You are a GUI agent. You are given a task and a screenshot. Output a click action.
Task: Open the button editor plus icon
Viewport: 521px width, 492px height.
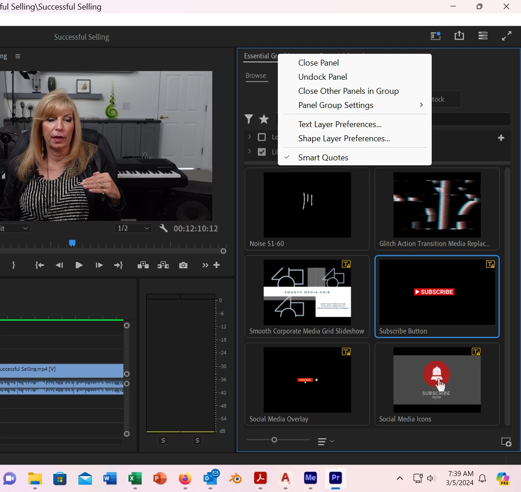pyautogui.click(x=216, y=265)
